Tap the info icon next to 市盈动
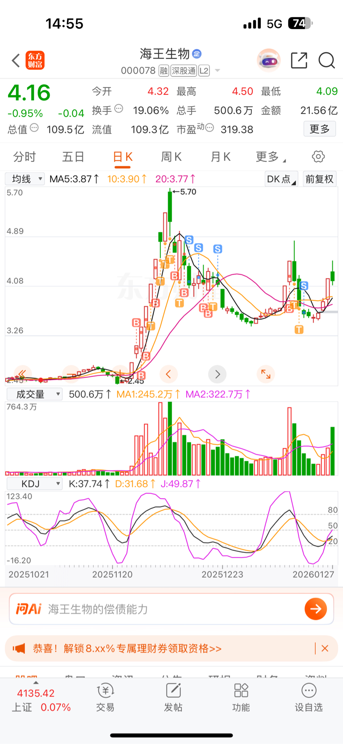The image size is (343, 744). coord(209,128)
